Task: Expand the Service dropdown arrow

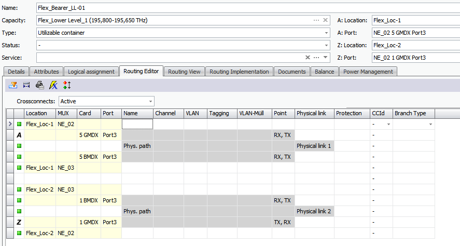Action: pos(325,58)
